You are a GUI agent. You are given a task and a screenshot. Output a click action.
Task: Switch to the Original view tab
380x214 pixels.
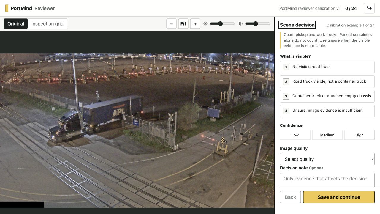16,24
